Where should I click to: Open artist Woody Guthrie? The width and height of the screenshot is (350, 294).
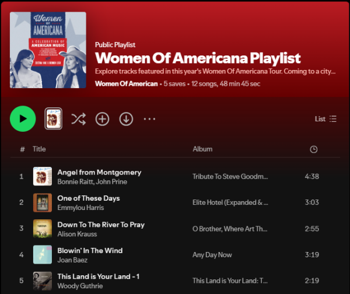pyautogui.click(x=80, y=286)
